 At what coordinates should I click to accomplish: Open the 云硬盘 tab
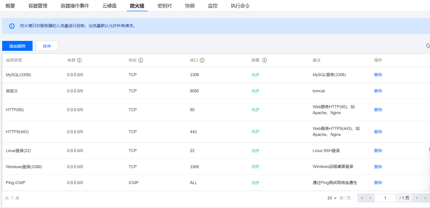tap(110, 6)
